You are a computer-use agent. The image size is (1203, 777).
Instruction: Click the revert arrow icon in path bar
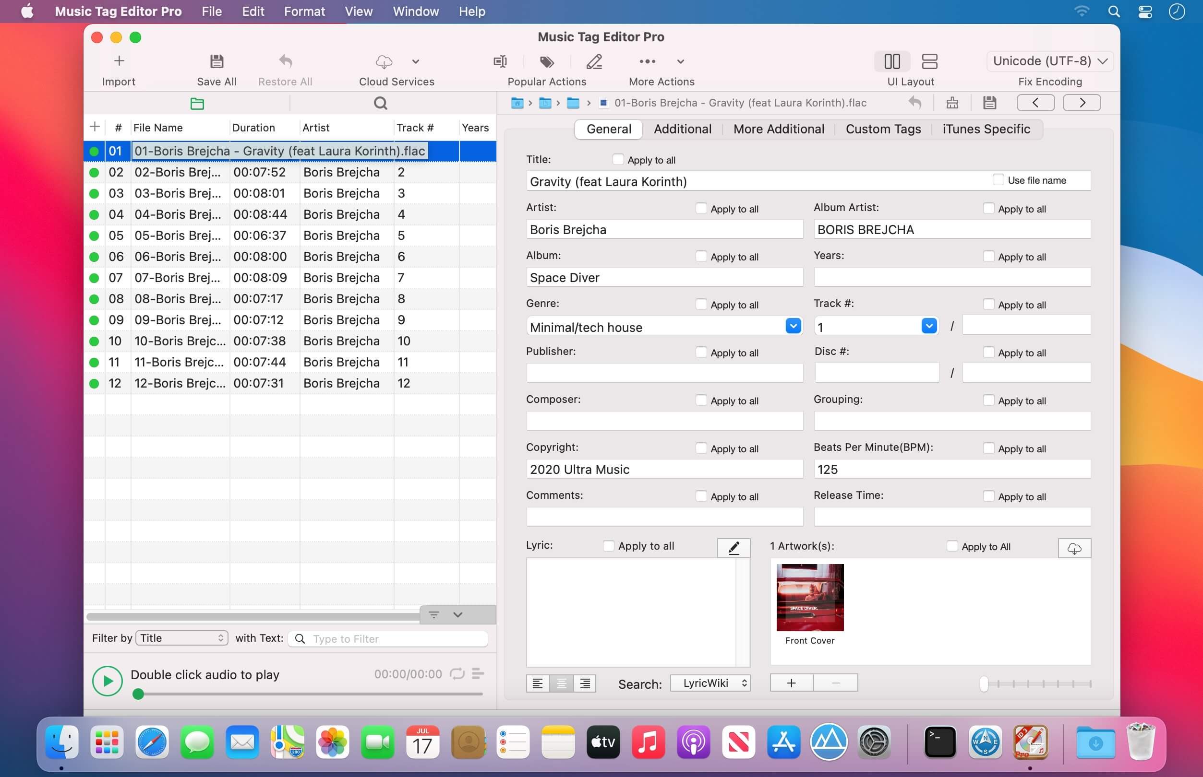tap(915, 103)
